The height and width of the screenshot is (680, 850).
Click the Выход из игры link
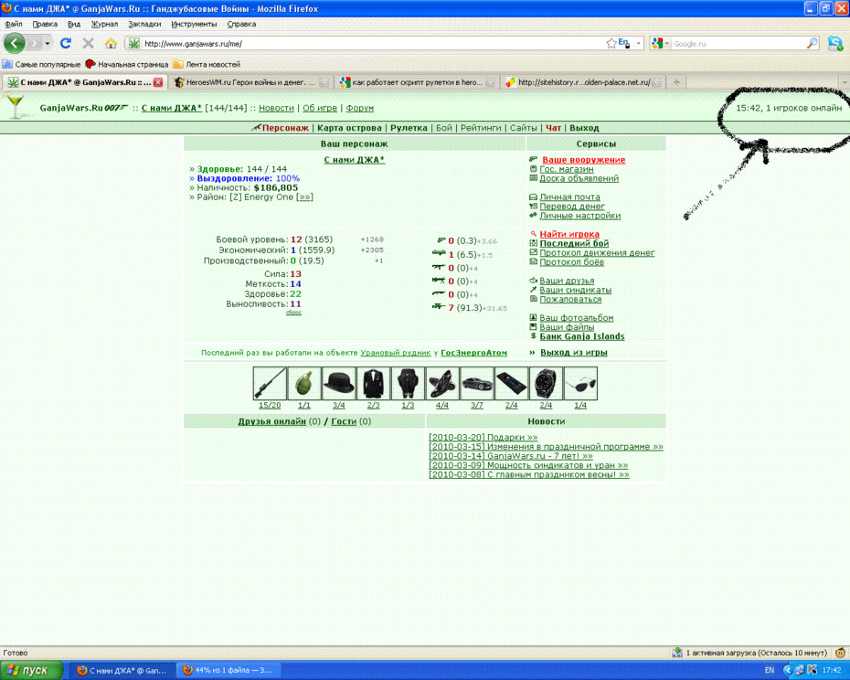pos(574,353)
